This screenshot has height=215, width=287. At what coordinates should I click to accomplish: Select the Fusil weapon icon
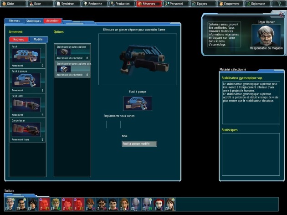[x=26, y=56]
